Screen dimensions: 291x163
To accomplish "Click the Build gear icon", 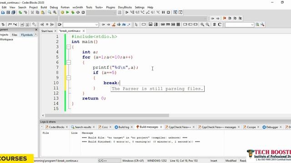I will (x=62, y=12).
